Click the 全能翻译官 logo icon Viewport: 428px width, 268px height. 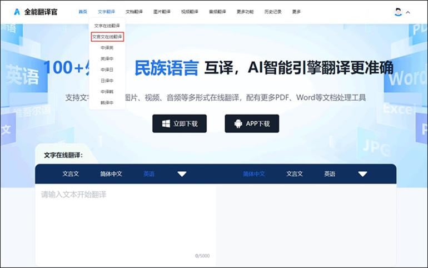[17, 12]
